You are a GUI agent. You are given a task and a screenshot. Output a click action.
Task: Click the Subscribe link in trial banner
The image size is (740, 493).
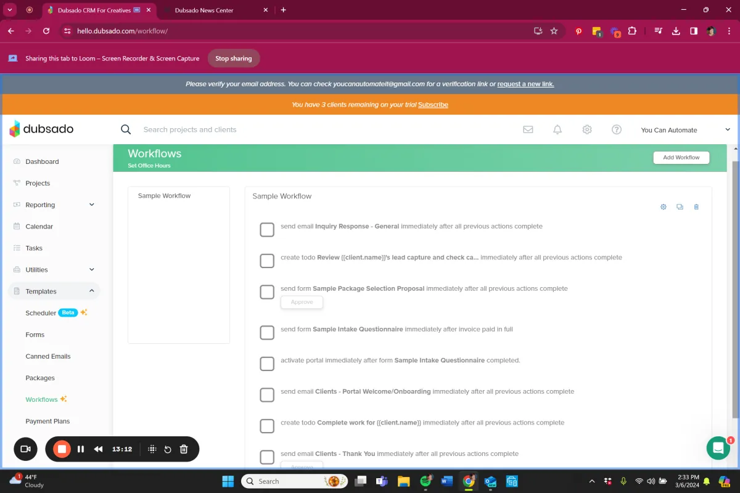(433, 105)
